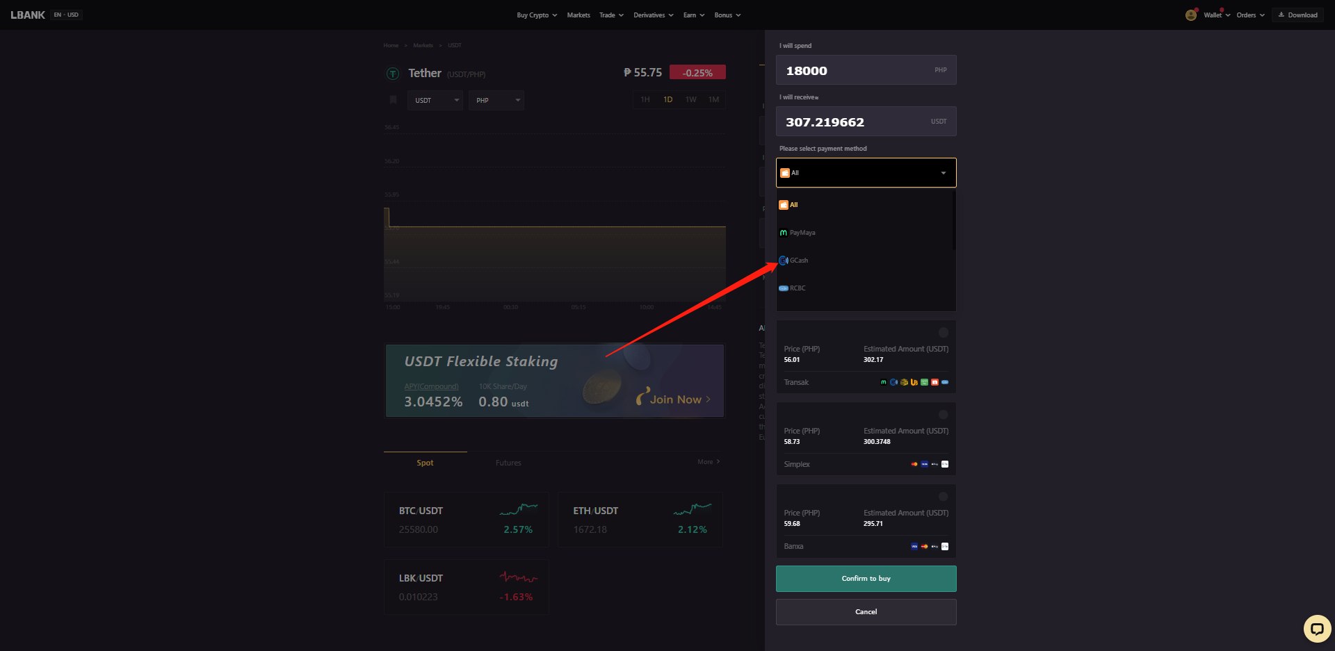Expand the Earn menu
Viewport: 1335px width, 651px height.
coord(694,15)
